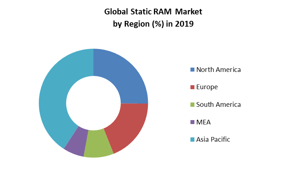Viewport: 290px width, 178px height.
Task: Click the "South America" legend label
Action: click(218, 105)
